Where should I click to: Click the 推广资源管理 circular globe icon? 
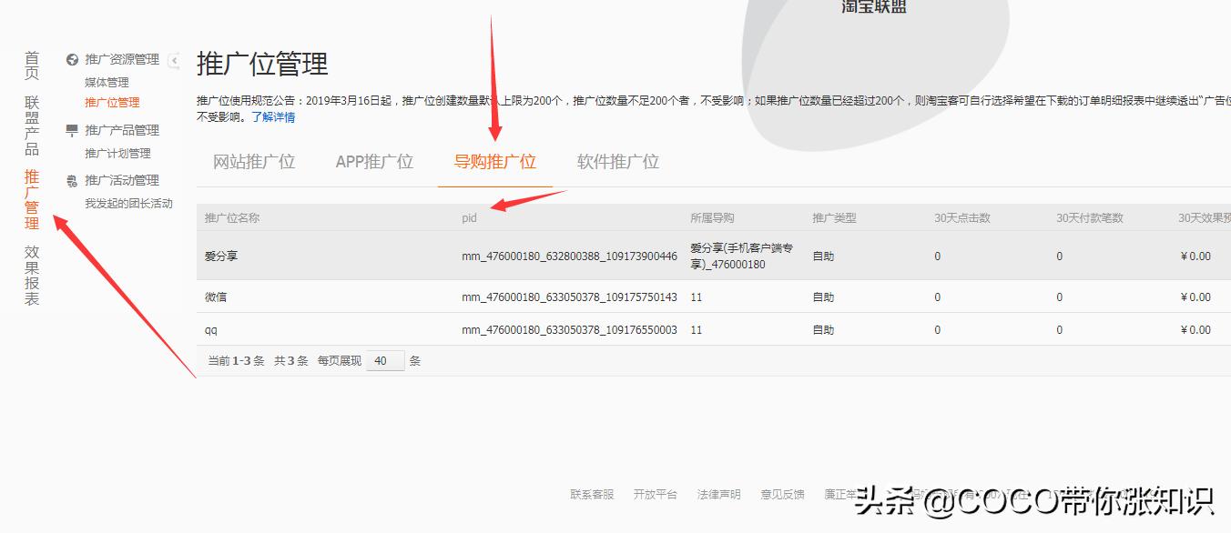tap(71, 58)
